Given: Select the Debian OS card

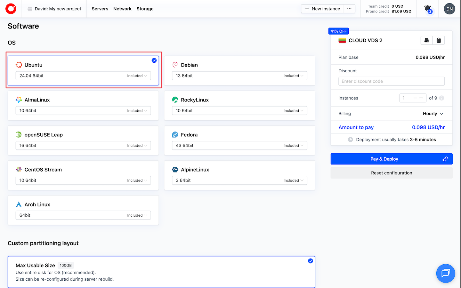Looking at the screenshot, I should tap(239, 65).
